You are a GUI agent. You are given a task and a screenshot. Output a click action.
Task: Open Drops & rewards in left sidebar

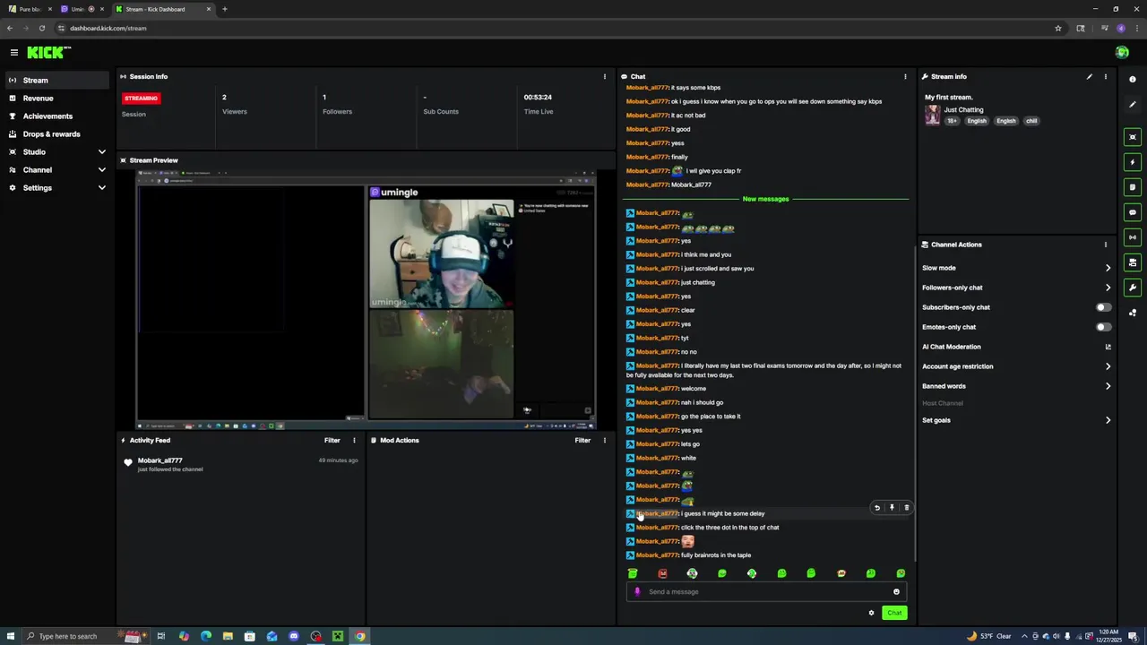pyautogui.click(x=57, y=133)
